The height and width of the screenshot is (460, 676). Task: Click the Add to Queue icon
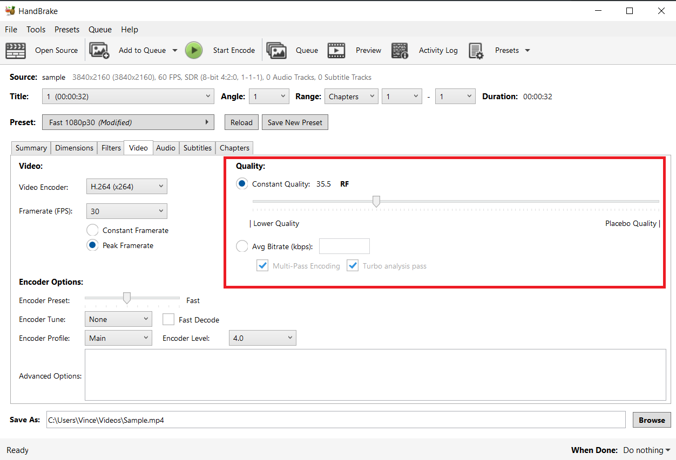pyautogui.click(x=99, y=50)
